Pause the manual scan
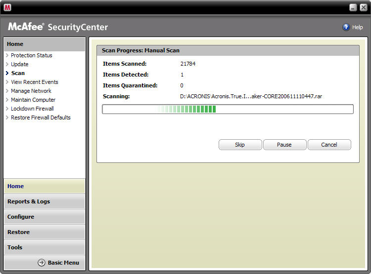Viewport: 371px width, 274px height. 284,145
